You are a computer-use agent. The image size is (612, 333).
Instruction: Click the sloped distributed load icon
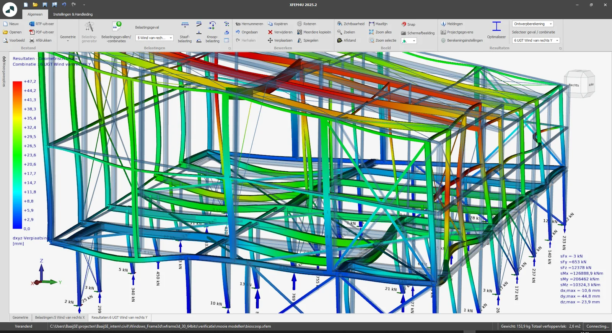click(x=199, y=24)
